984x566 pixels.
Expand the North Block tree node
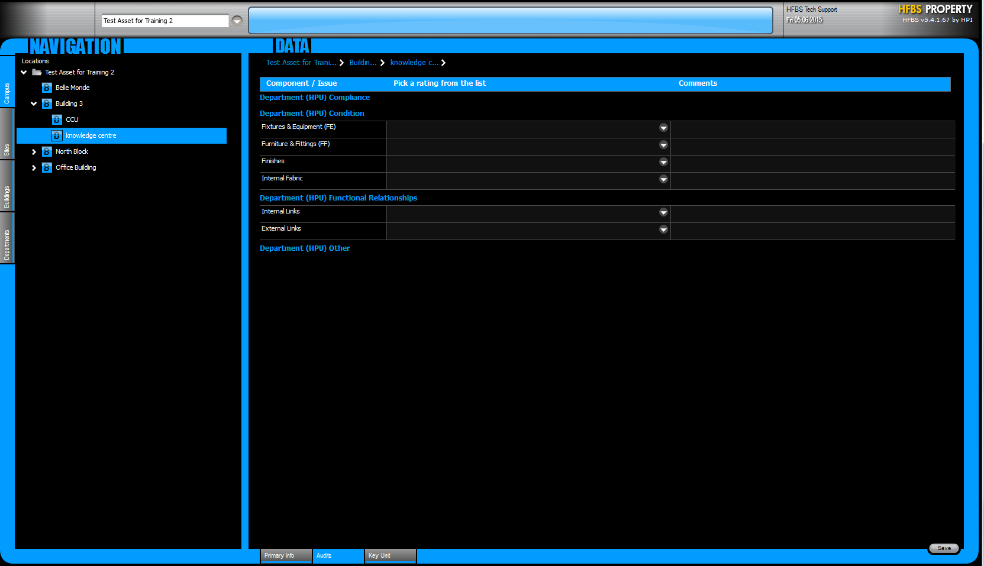coord(34,152)
